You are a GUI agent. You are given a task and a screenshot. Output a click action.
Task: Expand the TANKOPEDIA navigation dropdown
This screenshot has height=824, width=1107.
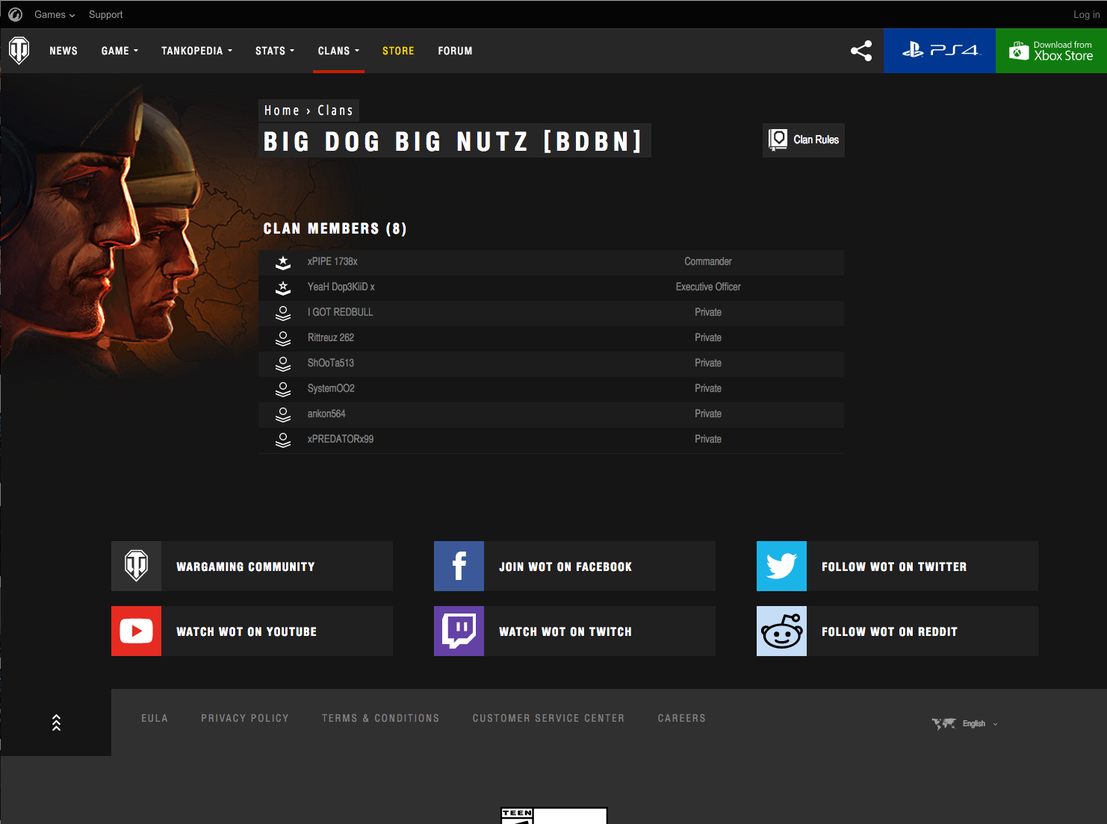click(196, 51)
